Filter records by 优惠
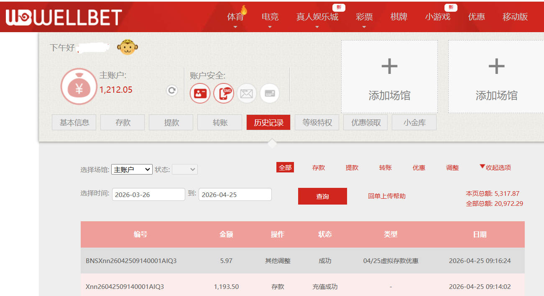Viewport: 544px width, 296px height. (419, 167)
